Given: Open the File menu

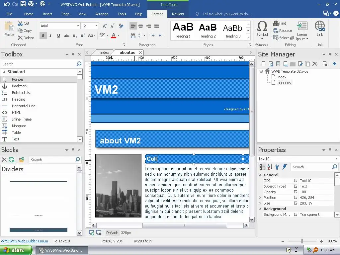Looking at the screenshot, I should click(9, 14).
